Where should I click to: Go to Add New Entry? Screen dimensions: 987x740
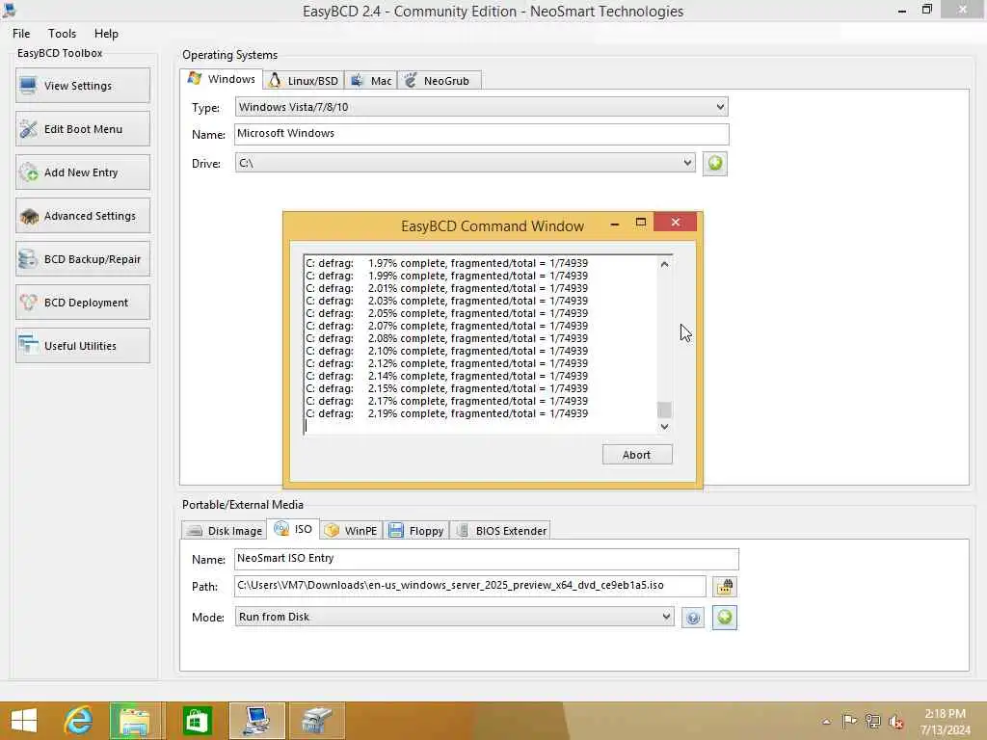coord(83,172)
